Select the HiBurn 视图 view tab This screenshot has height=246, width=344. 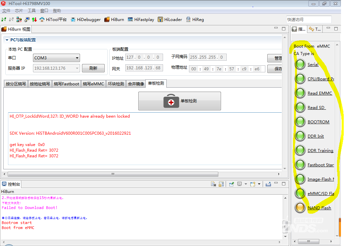tap(16, 29)
